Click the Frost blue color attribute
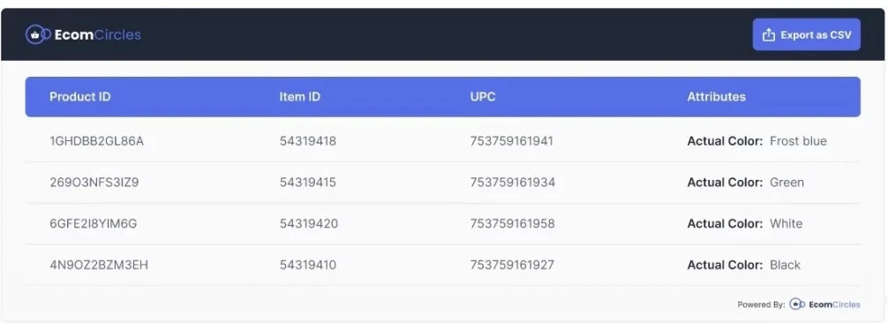 (x=798, y=141)
